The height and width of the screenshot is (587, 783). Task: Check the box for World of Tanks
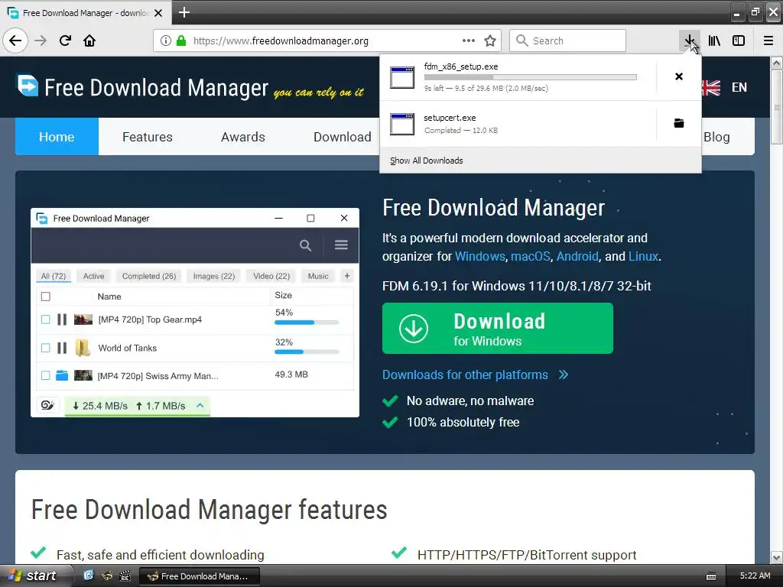[x=45, y=348]
